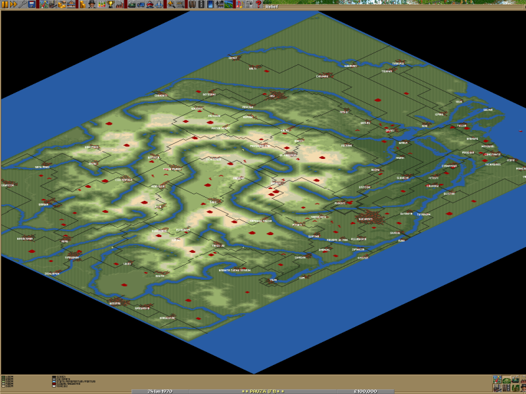Image resolution: width=526 pixels, height=394 pixels.
Task: Click the CRAIOVA town label on map
Action: point(300,257)
